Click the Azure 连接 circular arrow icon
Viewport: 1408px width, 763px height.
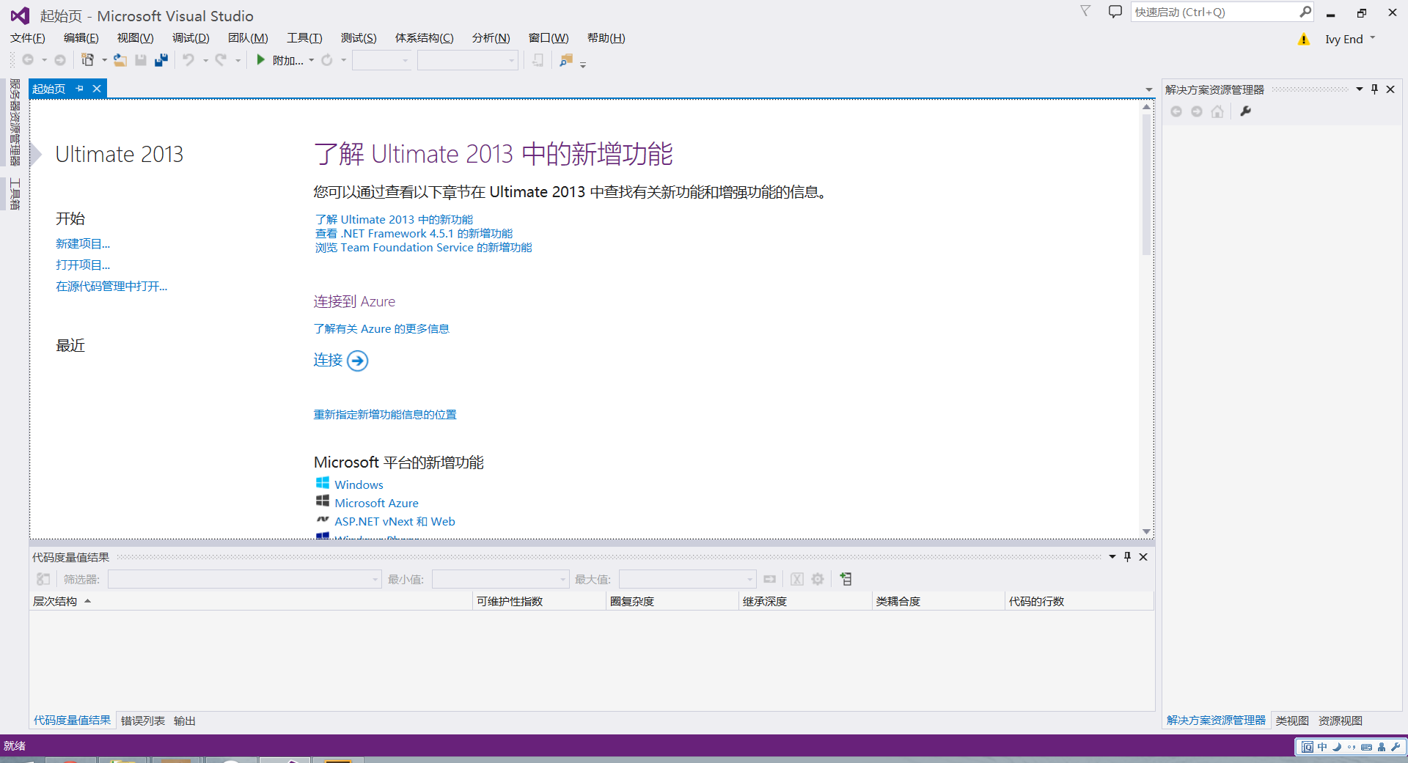point(357,361)
